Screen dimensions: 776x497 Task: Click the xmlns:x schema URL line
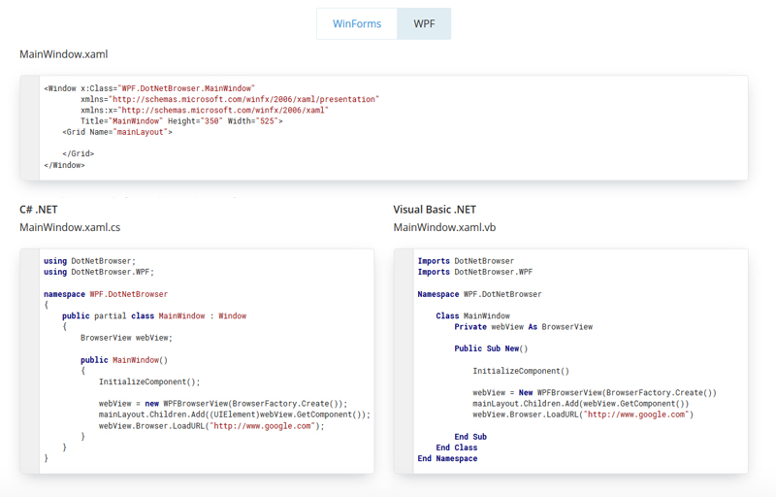205,111
